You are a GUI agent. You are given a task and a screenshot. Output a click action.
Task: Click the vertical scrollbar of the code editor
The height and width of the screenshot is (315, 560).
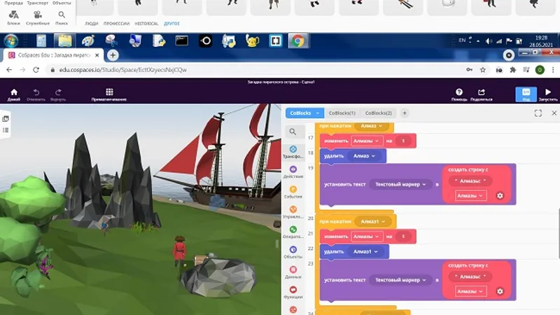coord(558,233)
